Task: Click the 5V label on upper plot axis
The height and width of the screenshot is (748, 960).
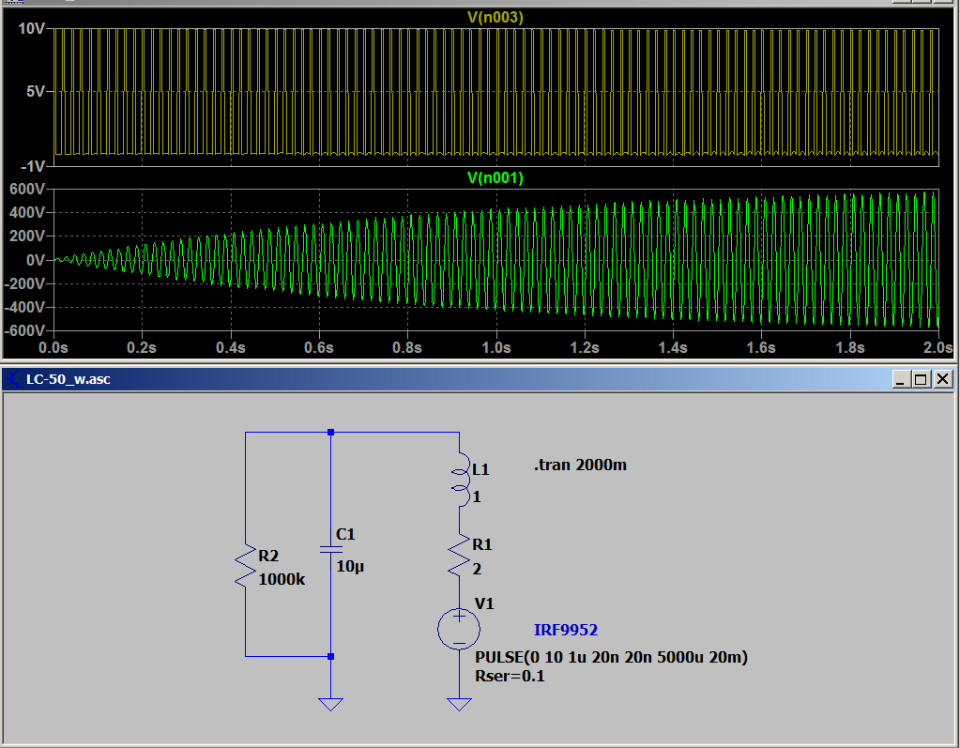Action: point(34,92)
